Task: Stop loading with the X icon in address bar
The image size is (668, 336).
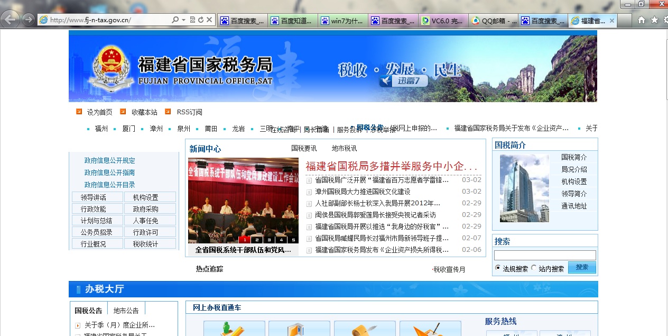Action: coord(209,20)
